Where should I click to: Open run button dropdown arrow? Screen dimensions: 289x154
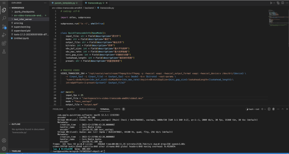[274, 3]
